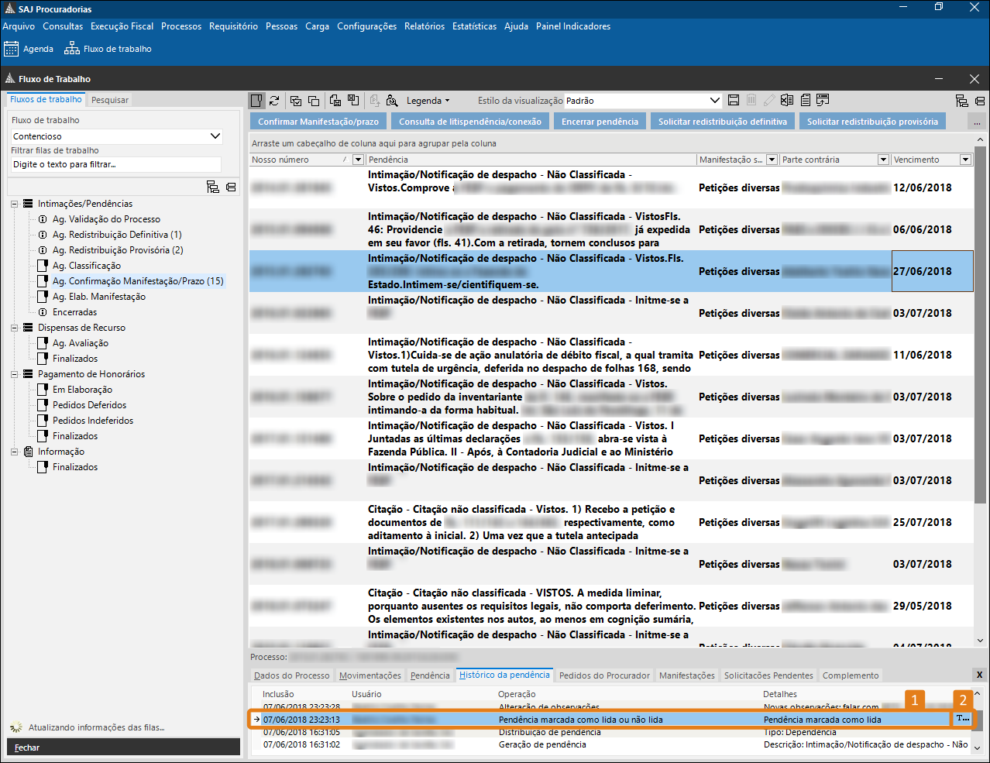Click Consulta de litispendência/conexão button

pos(470,122)
